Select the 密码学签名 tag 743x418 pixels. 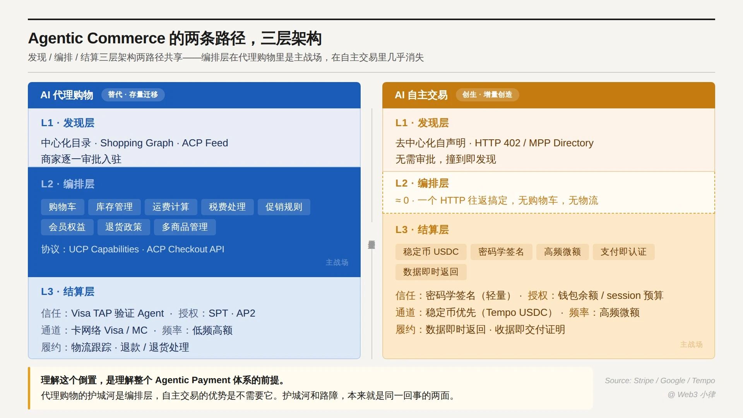click(x=501, y=252)
